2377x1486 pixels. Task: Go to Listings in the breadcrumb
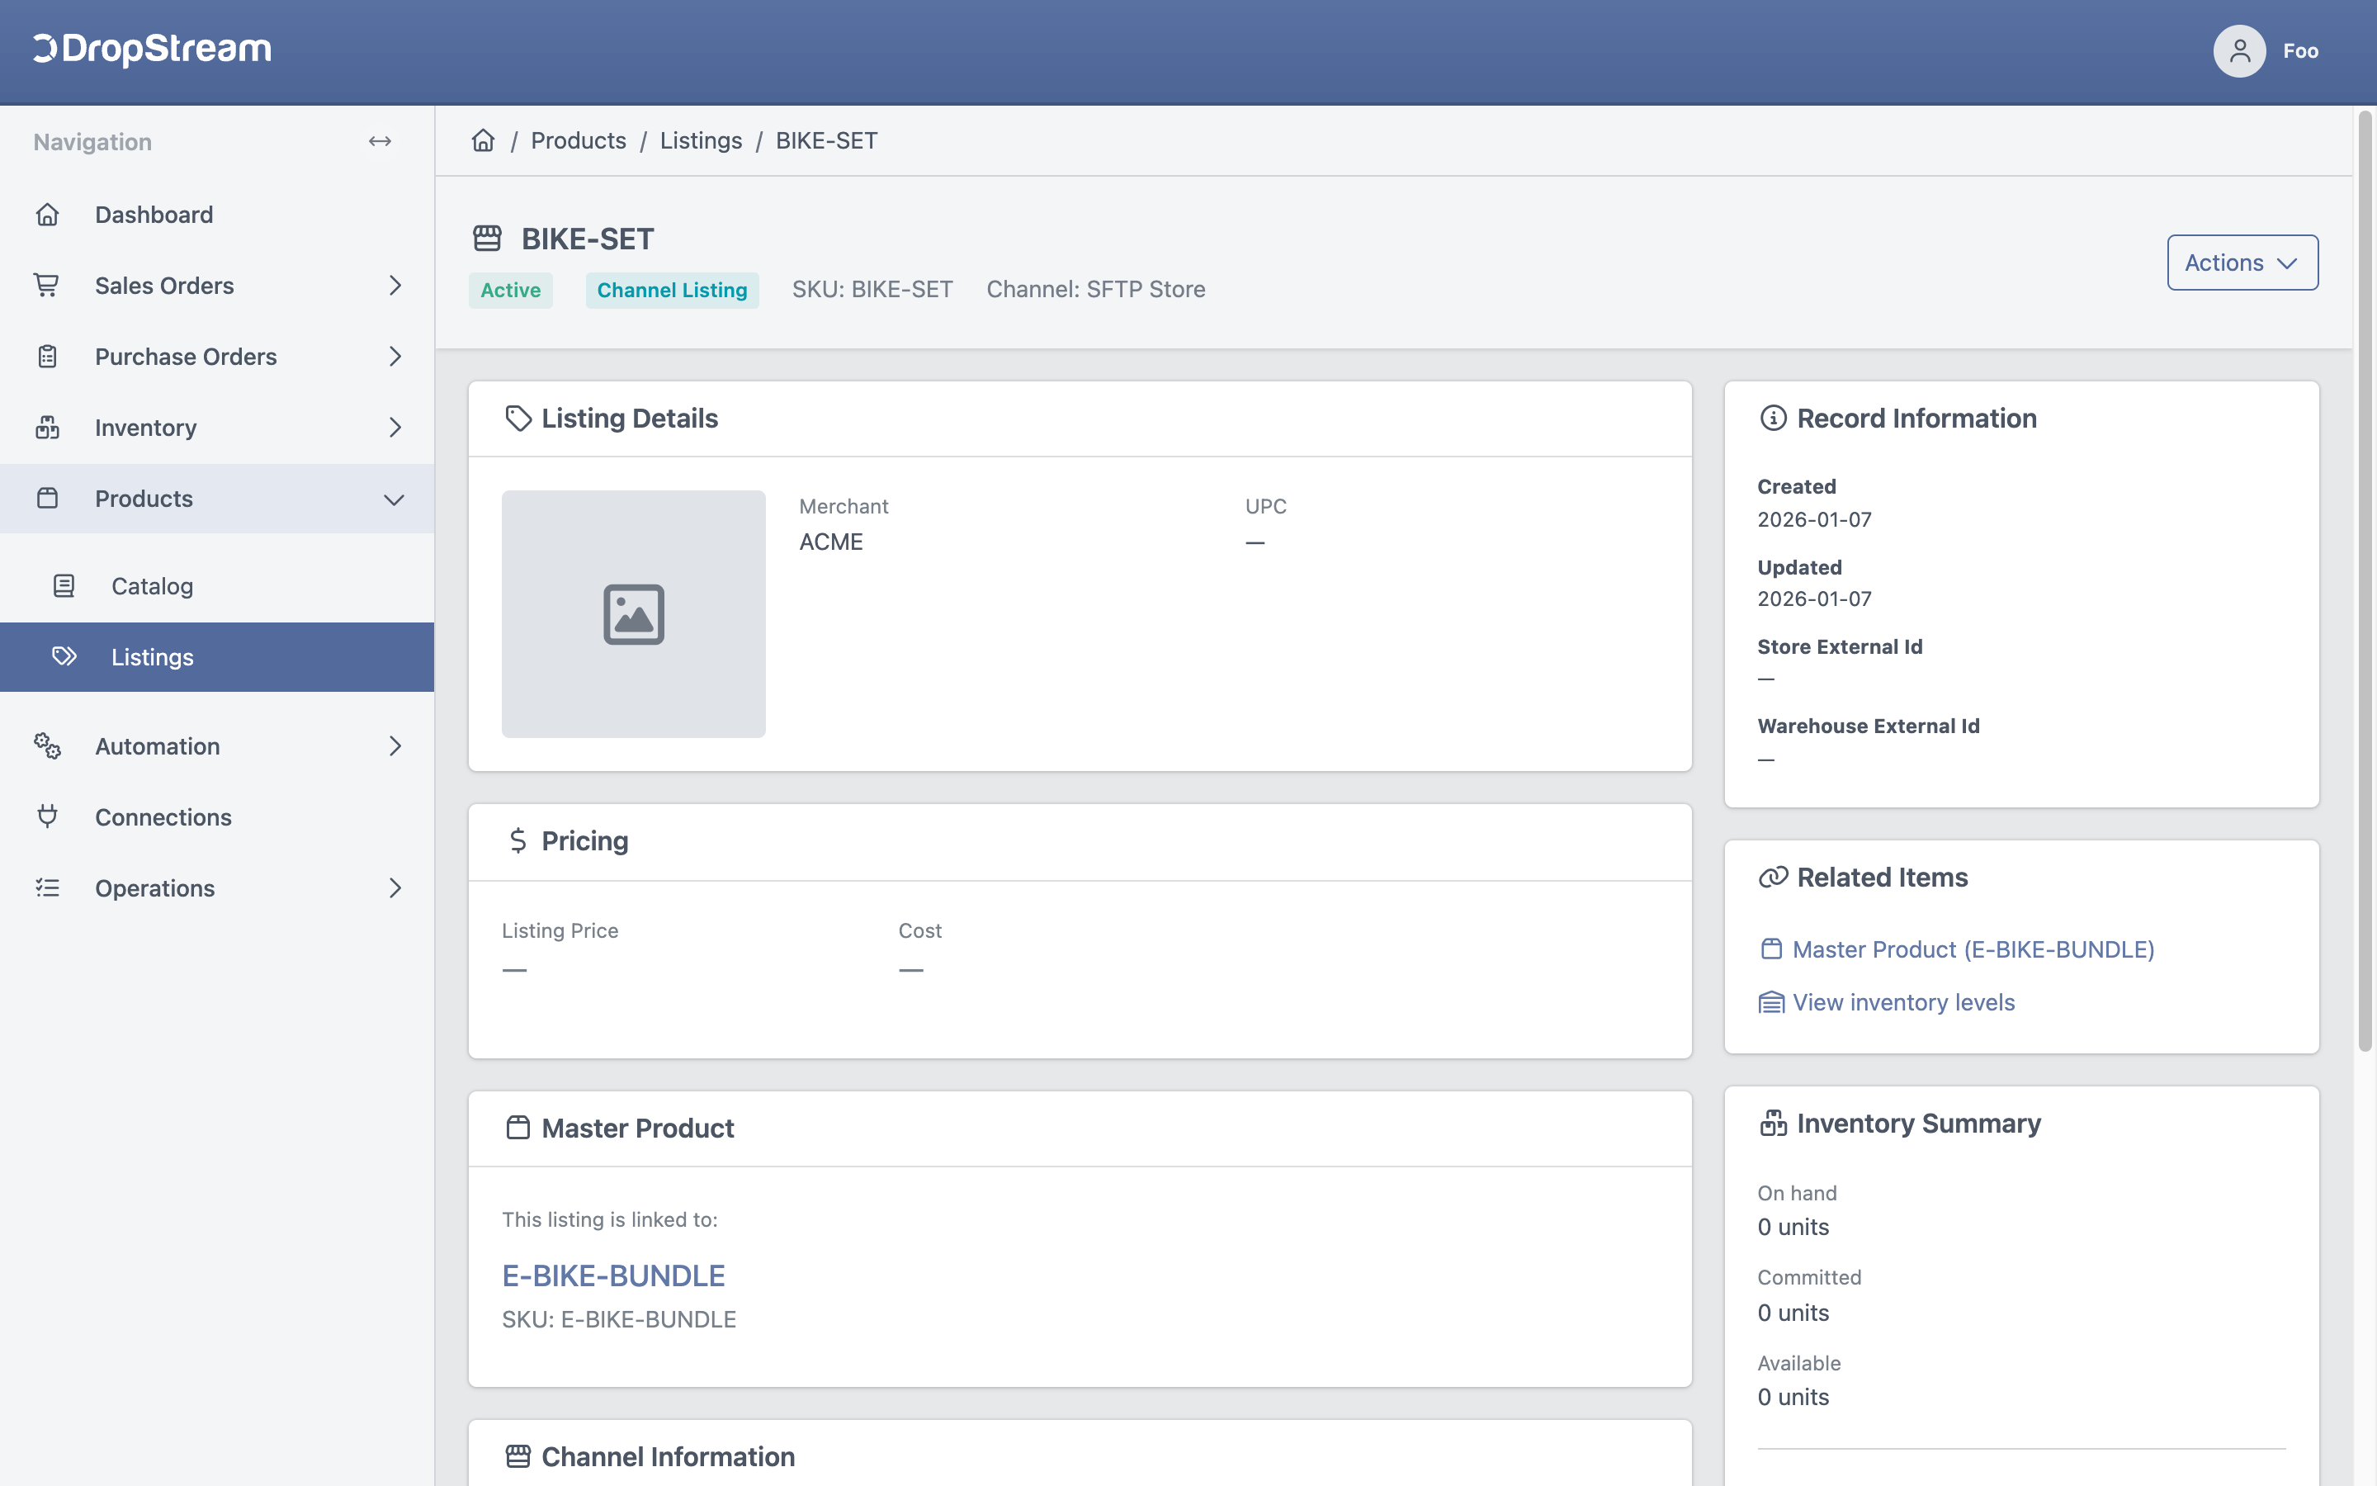[702, 140]
